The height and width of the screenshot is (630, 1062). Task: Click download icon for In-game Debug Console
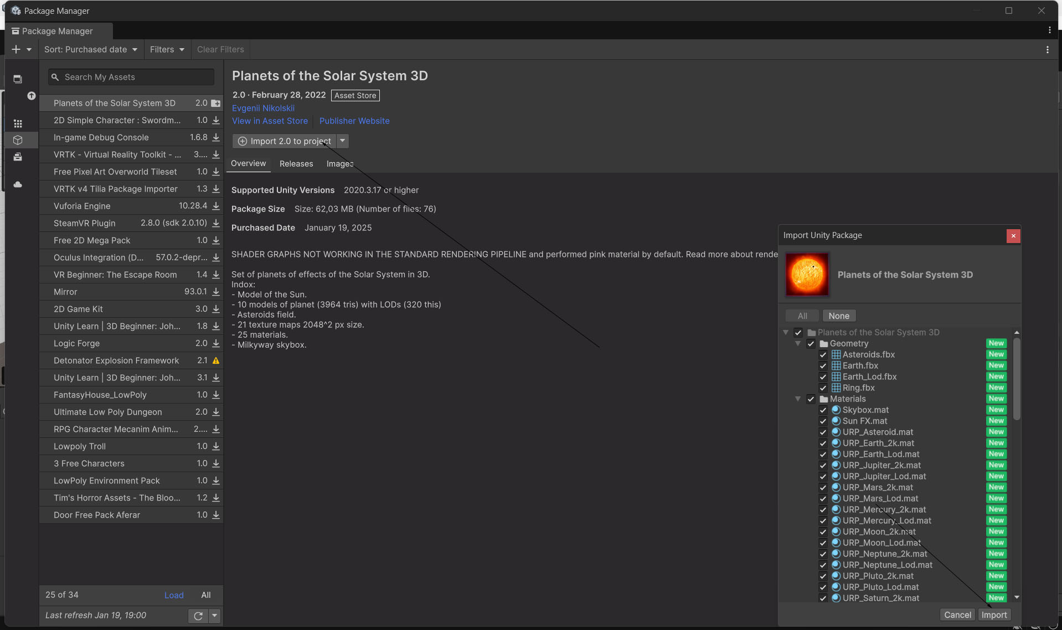tap(216, 137)
